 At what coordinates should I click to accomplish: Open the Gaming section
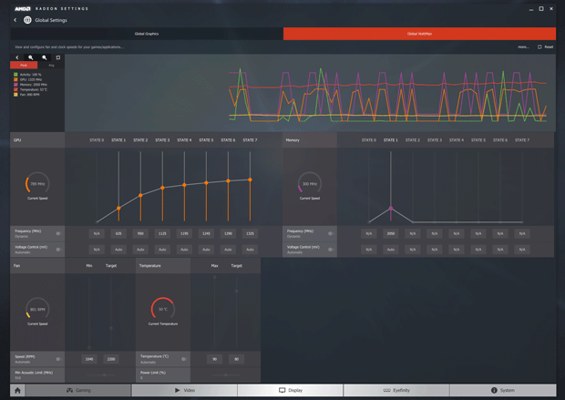tap(78, 390)
